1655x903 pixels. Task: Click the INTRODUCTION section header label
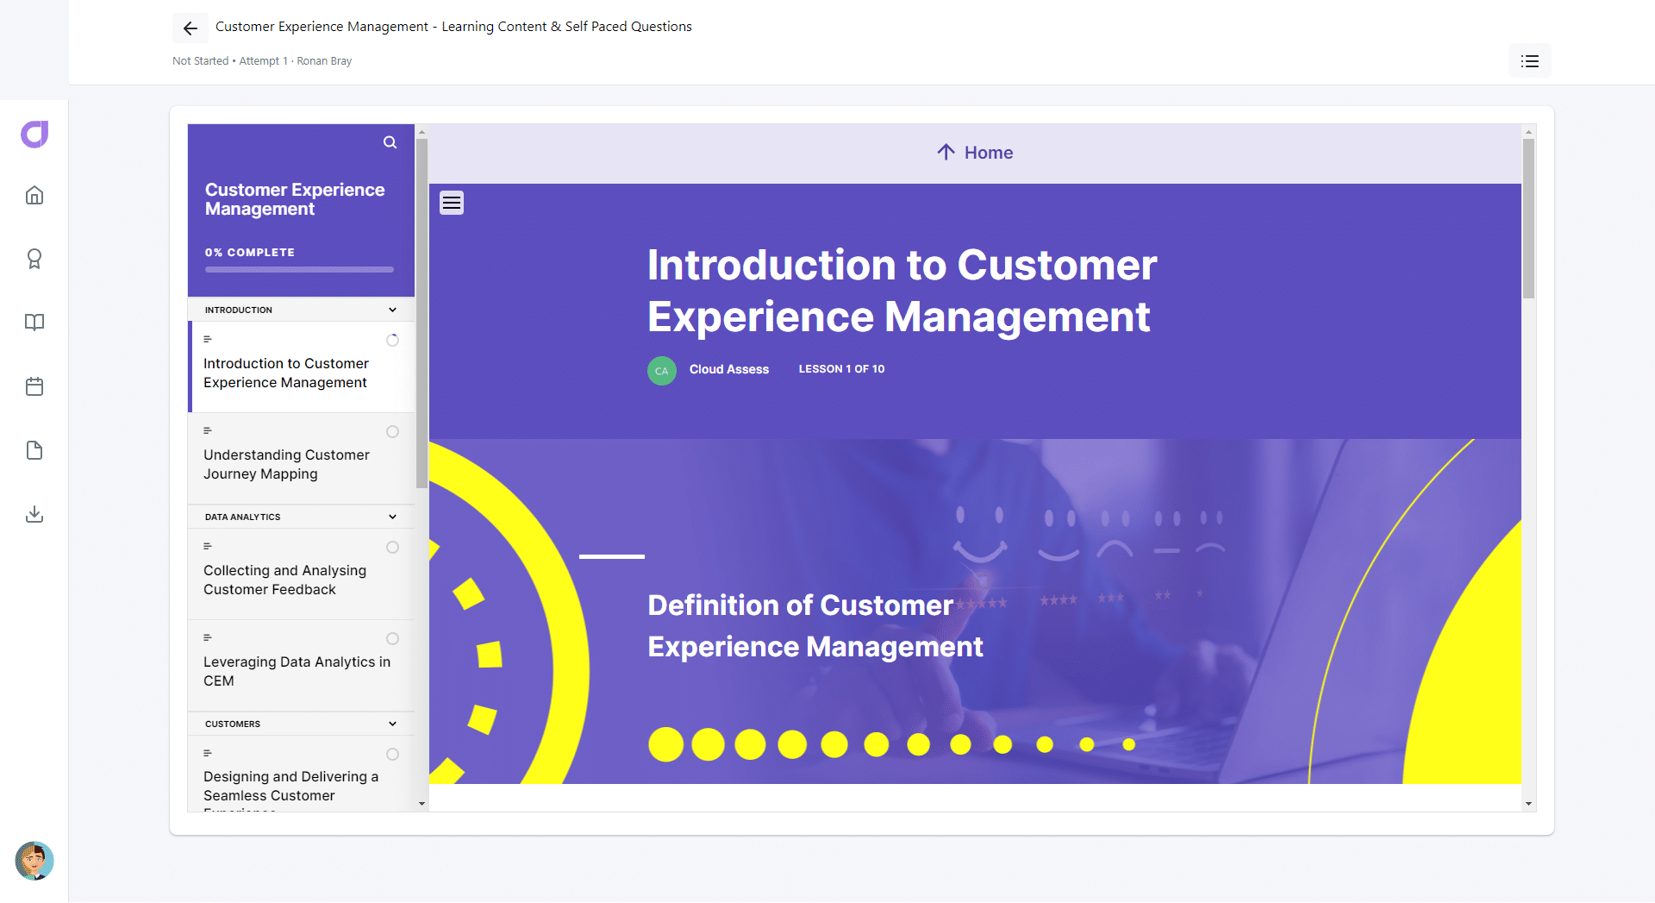[x=239, y=310]
